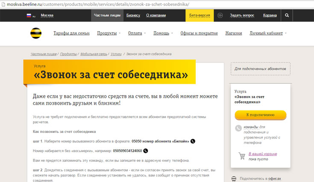Go to Офисы и покрытие
The height and width of the screenshot is (182, 314).
(x=199, y=33)
